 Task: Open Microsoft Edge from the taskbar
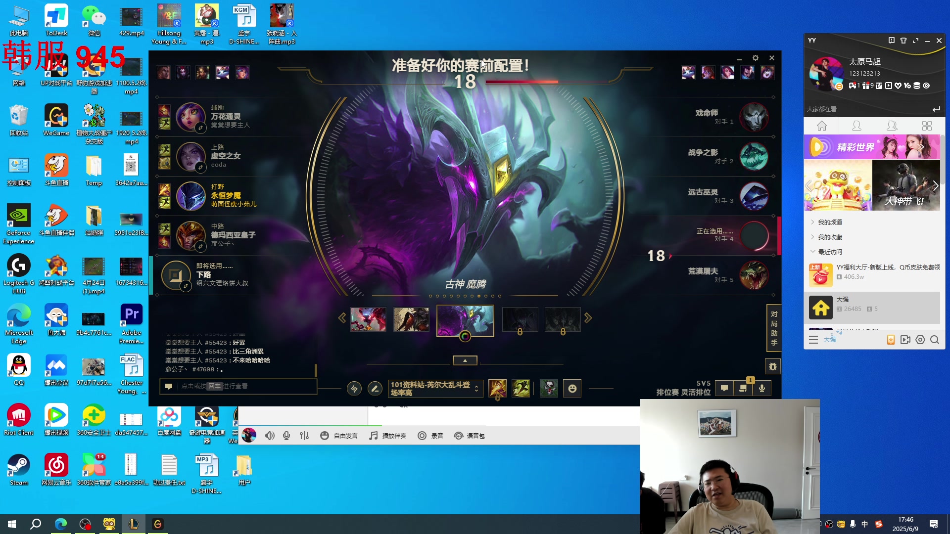61,524
